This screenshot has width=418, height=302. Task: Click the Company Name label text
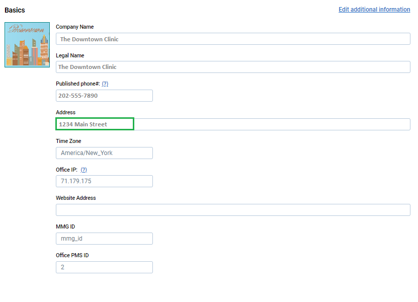(x=74, y=27)
